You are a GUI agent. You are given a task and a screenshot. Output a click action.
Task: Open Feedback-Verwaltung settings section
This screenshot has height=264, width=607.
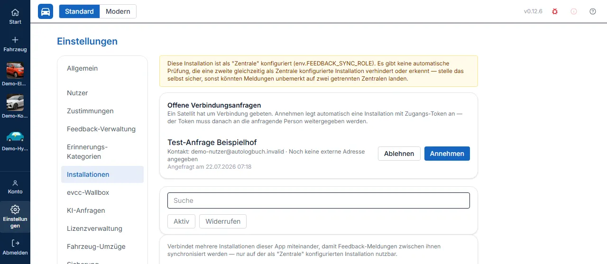click(x=102, y=129)
